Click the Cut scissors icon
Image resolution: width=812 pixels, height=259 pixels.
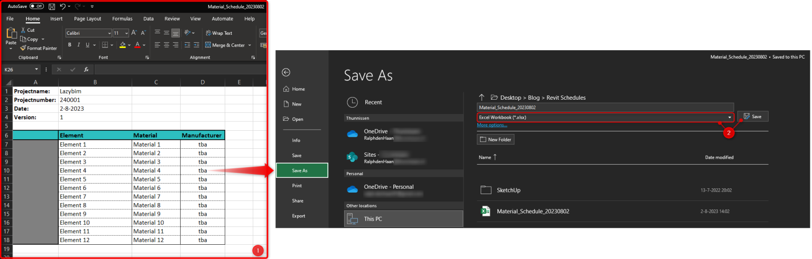point(23,30)
